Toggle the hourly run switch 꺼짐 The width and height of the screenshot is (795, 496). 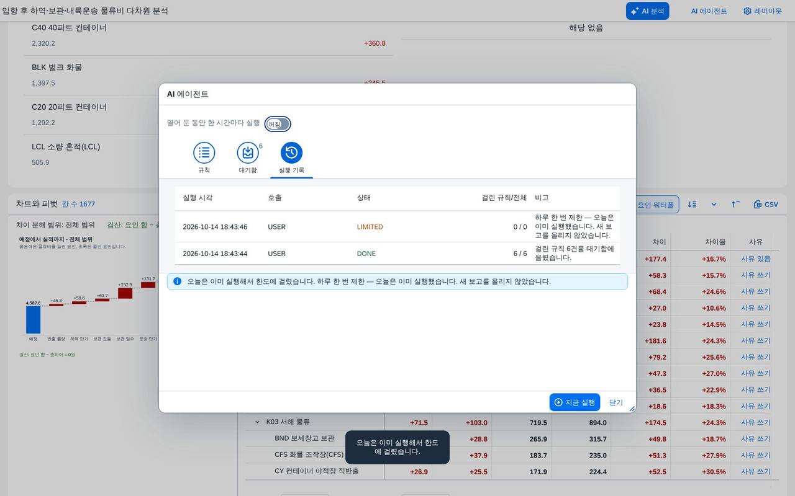pos(278,124)
